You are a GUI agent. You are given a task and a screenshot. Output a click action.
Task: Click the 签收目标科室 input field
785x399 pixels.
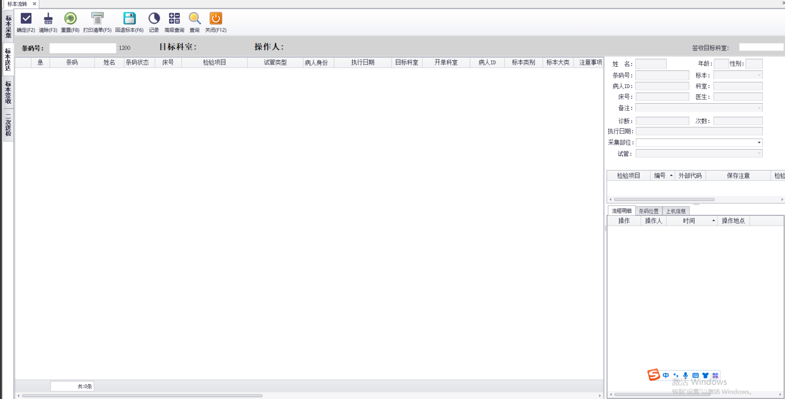coord(761,47)
